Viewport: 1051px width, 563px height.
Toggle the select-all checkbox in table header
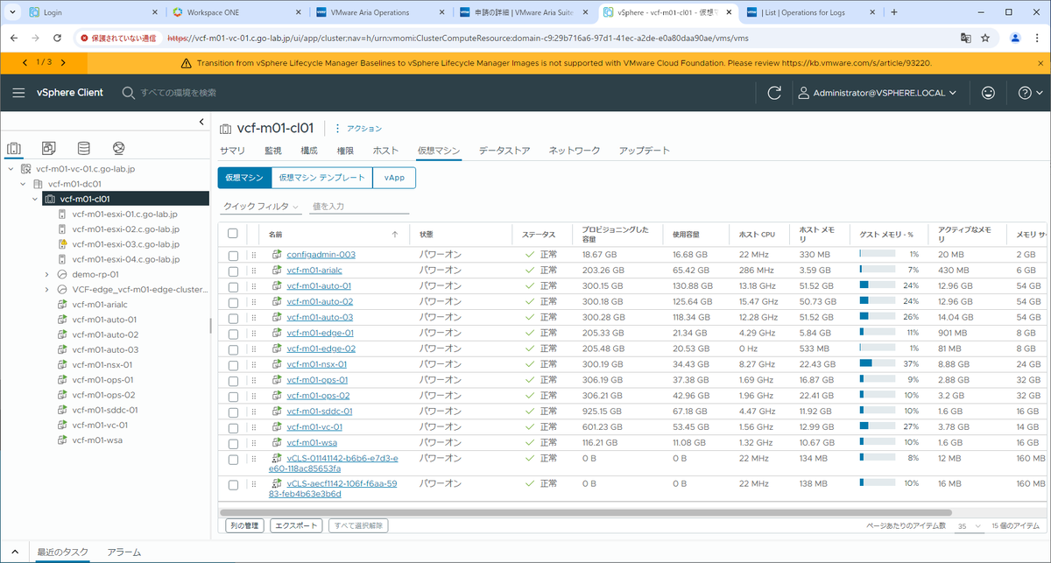tap(233, 234)
